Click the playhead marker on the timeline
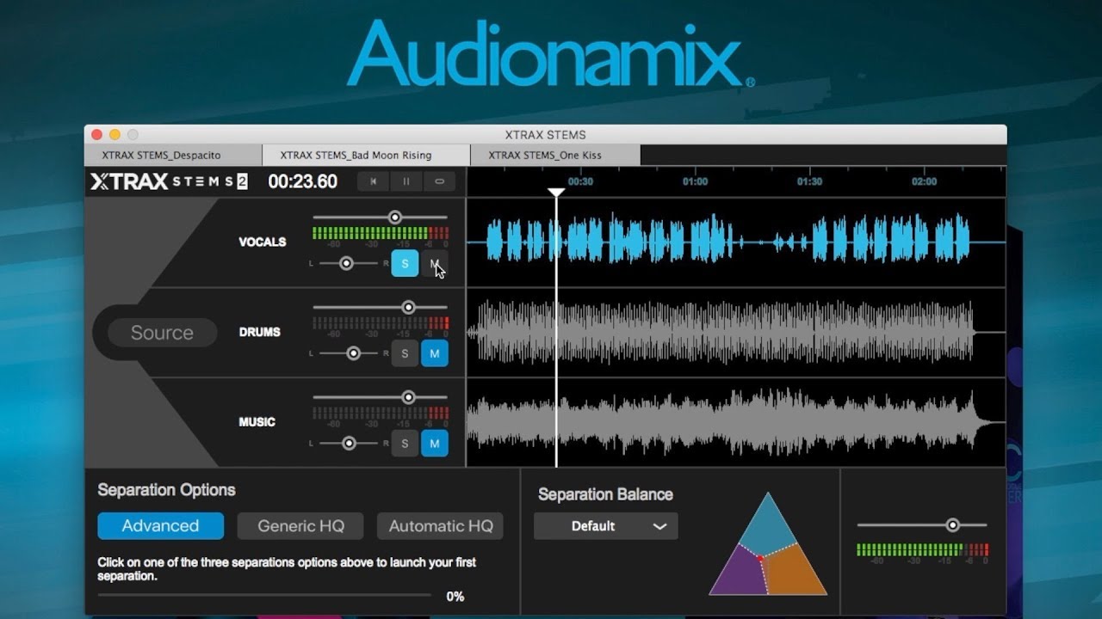The image size is (1102, 619). click(556, 193)
